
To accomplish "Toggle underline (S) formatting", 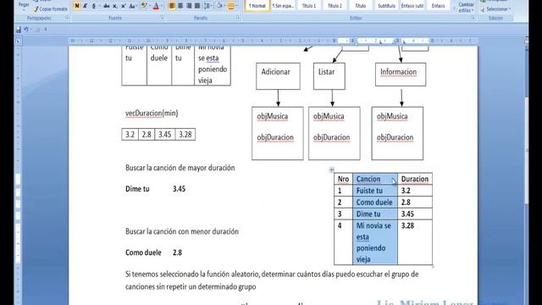I will (x=94, y=6).
